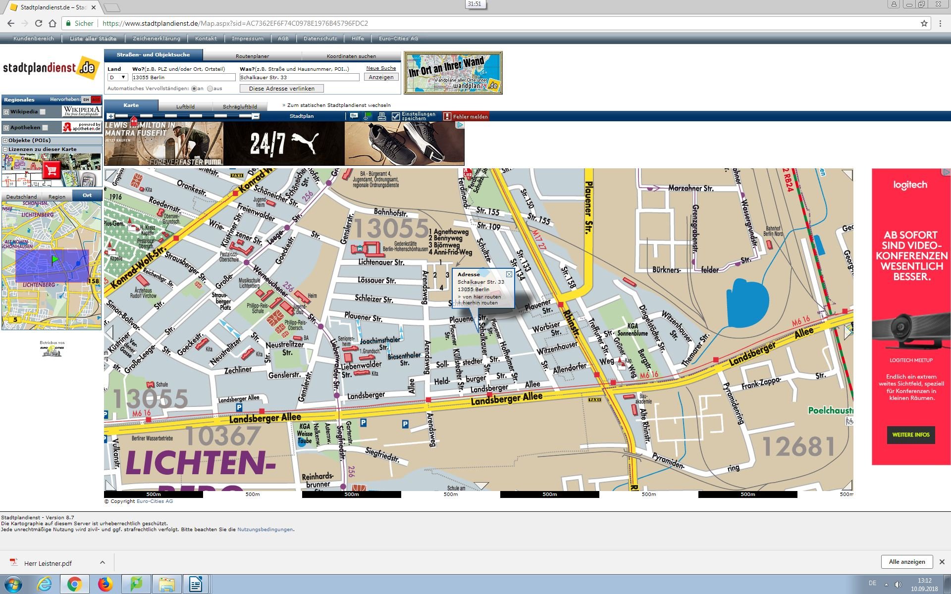Click the map zoom-out minus icon

[256, 116]
